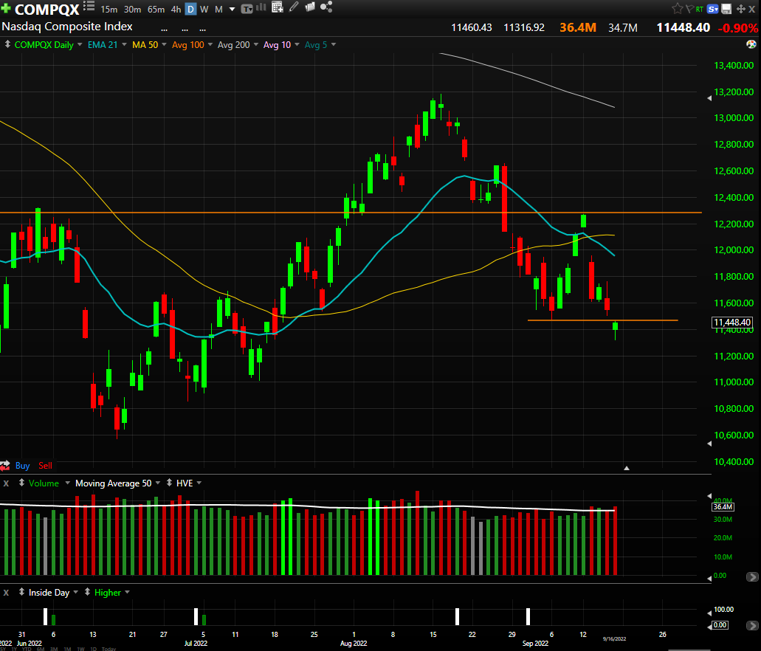The image size is (761, 651).
Task: Click the COMPQX symbol name
Action: coord(47,9)
